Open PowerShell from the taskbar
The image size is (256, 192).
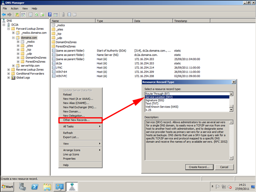[34, 186]
